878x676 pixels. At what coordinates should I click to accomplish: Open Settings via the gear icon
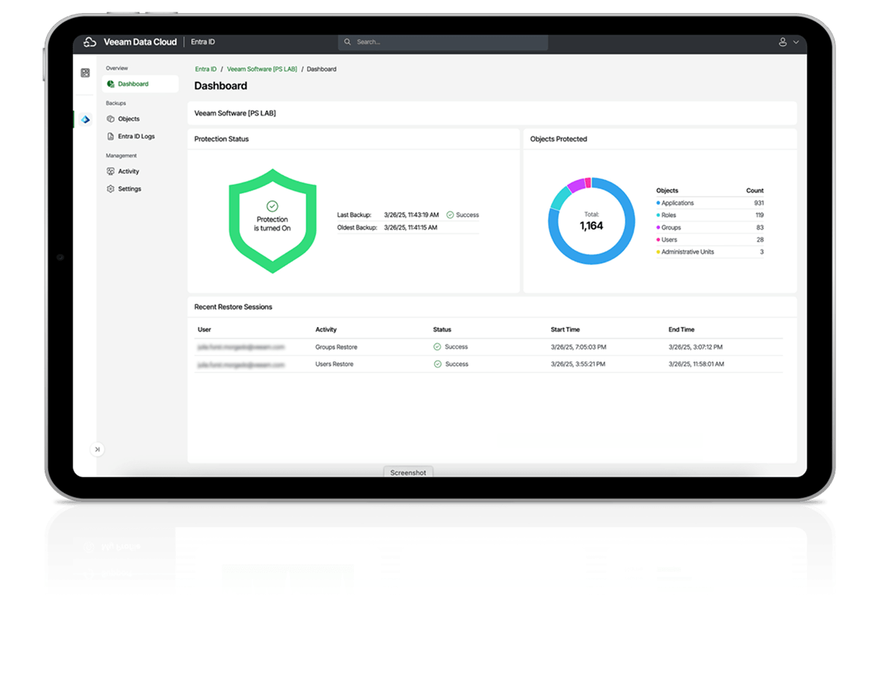point(130,189)
